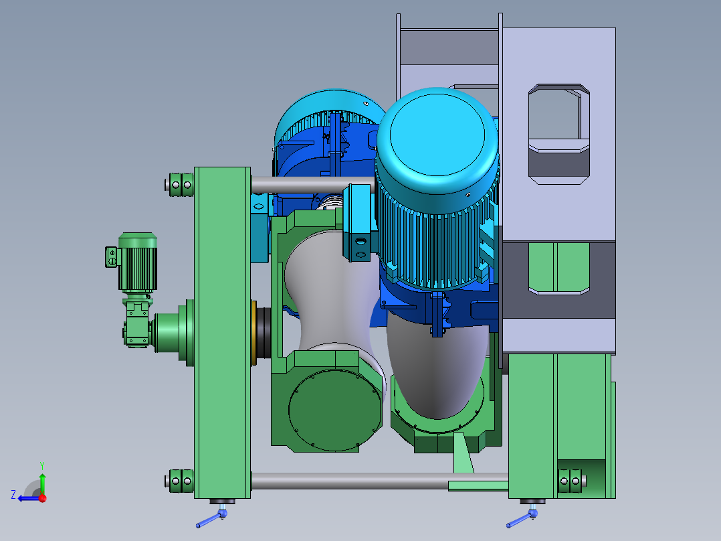Click the red origin ball of the triad
Screen dimensions: 721x541
(43, 498)
